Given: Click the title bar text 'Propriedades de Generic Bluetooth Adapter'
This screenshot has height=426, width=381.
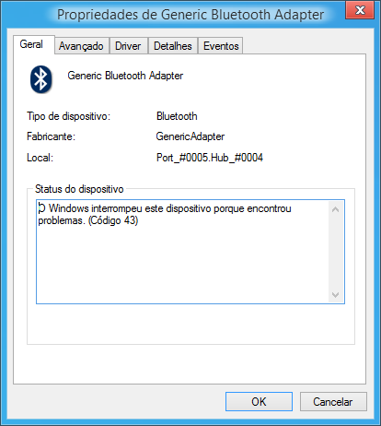Looking at the screenshot, I should [x=190, y=15].
